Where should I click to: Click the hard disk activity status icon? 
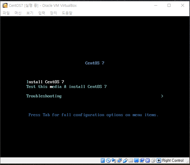tap(103, 161)
